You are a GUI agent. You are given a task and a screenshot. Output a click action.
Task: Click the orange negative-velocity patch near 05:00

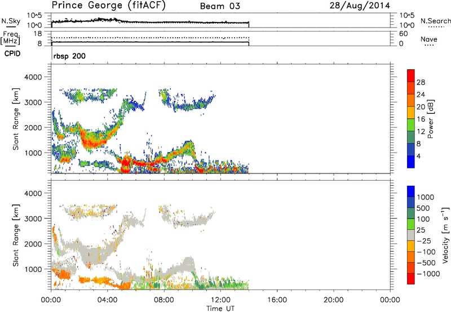click(125, 286)
